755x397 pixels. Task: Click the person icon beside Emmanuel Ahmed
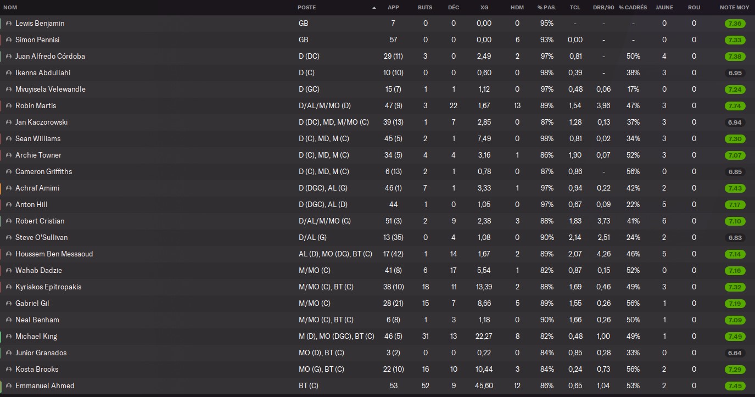coord(9,386)
